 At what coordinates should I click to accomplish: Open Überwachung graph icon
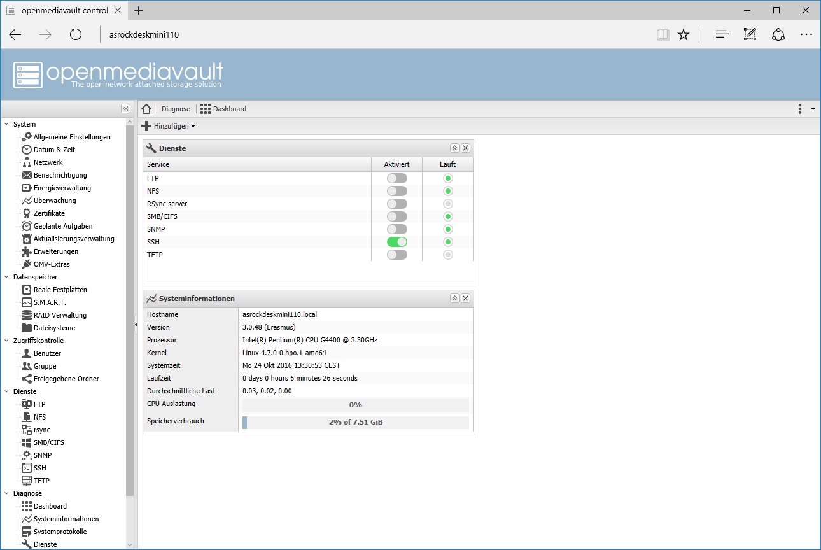(27, 201)
